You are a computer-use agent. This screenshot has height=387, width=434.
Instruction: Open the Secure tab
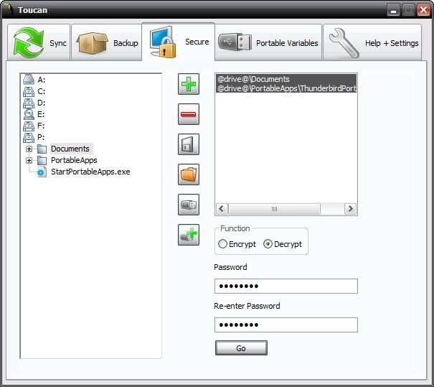click(x=178, y=42)
